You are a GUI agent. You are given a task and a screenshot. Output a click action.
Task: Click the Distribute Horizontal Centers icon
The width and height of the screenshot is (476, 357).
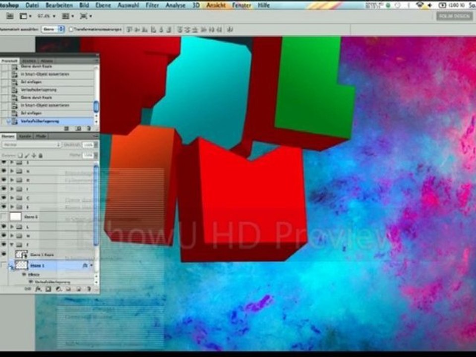pyautogui.click(x=212, y=29)
